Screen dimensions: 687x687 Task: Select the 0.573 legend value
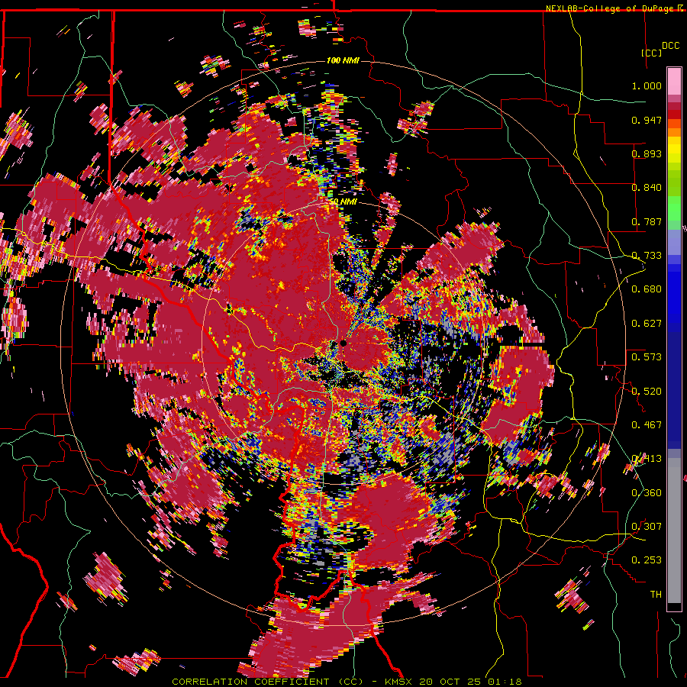coord(647,357)
